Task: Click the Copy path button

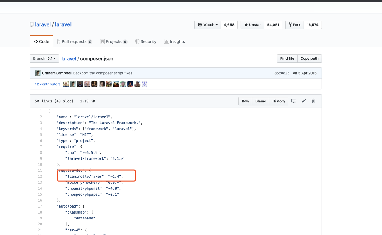Action: coord(309,58)
